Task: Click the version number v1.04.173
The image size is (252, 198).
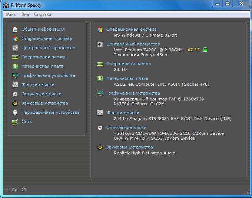Action: pos(16,190)
